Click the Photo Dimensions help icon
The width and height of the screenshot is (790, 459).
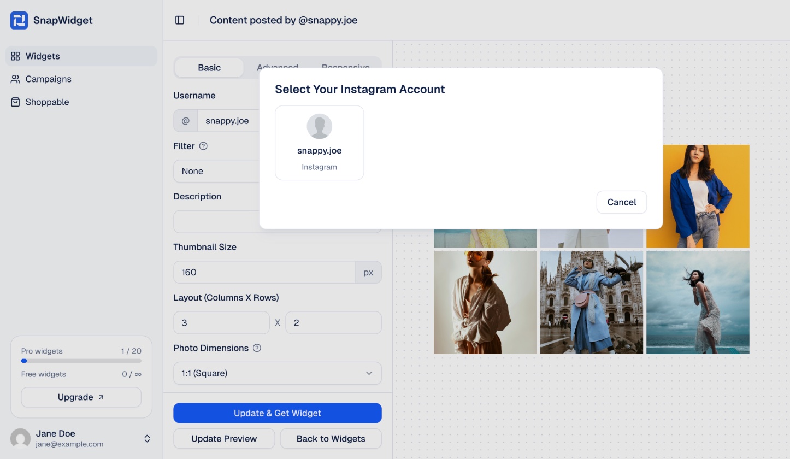pos(257,348)
